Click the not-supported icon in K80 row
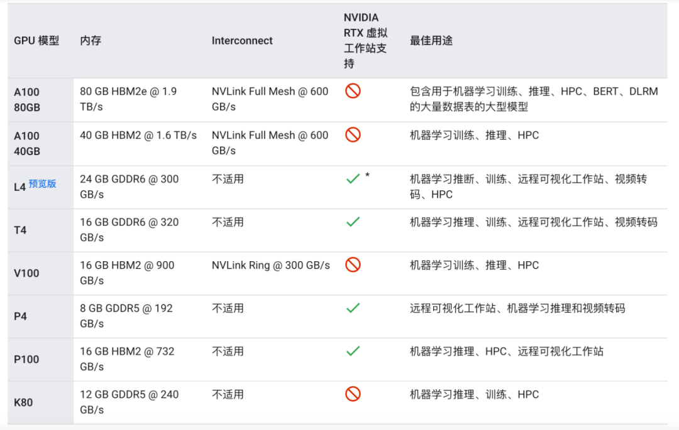Image resolution: width=679 pixels, height=430 pixels. (x=353, y=394)
